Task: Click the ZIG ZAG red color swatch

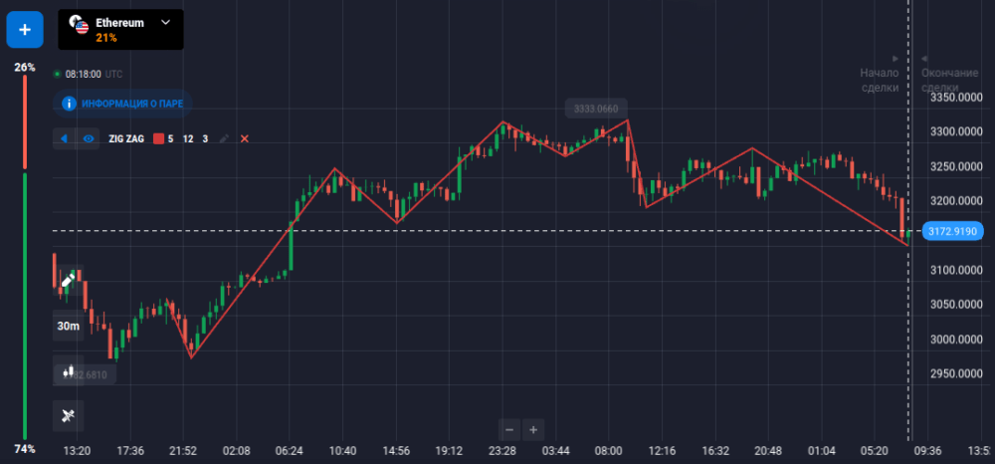Action: click(x=157, y=138)
